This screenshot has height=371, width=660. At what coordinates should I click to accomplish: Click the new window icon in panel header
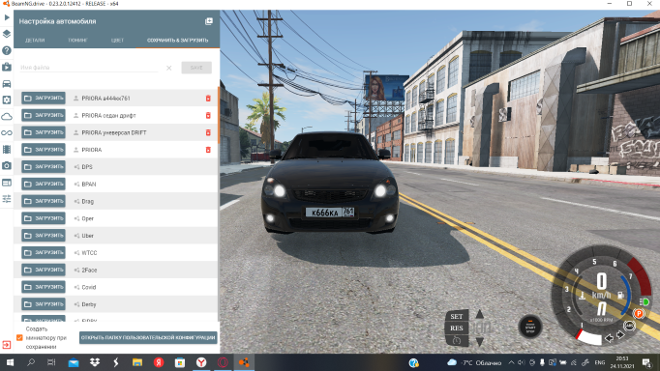click(209, 21)
